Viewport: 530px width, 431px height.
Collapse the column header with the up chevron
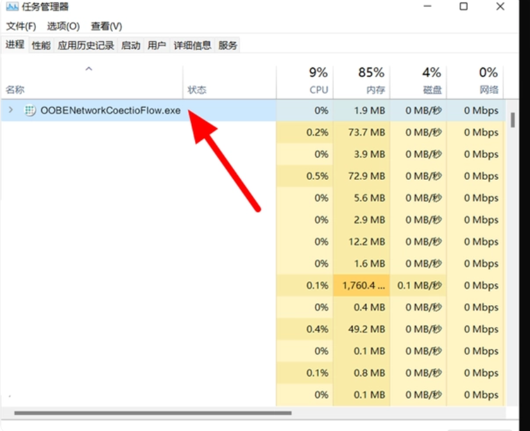[x=89, y=69]
